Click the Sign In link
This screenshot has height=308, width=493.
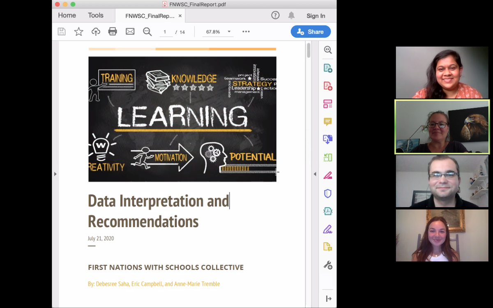pyautogui.click(x=316, y=16)
